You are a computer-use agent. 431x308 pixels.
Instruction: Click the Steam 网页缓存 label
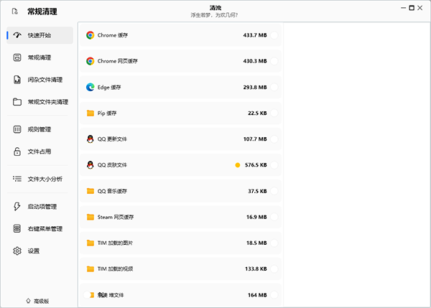click(116, 217)
